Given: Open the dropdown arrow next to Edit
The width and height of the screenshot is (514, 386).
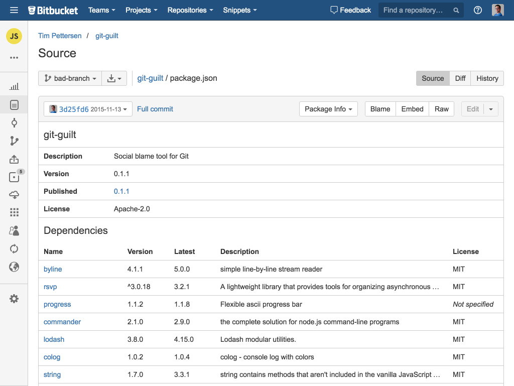Looking at the screenshot, I should click(x=491, y=109).
